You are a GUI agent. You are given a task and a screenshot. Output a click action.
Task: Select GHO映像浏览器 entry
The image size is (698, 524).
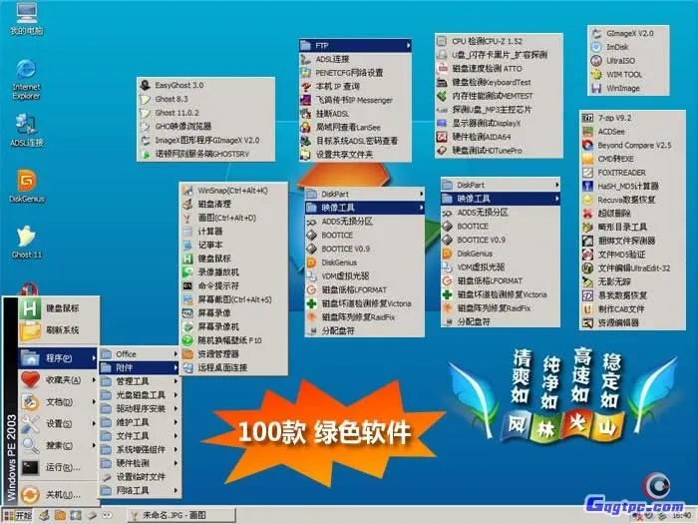point(205,127)
